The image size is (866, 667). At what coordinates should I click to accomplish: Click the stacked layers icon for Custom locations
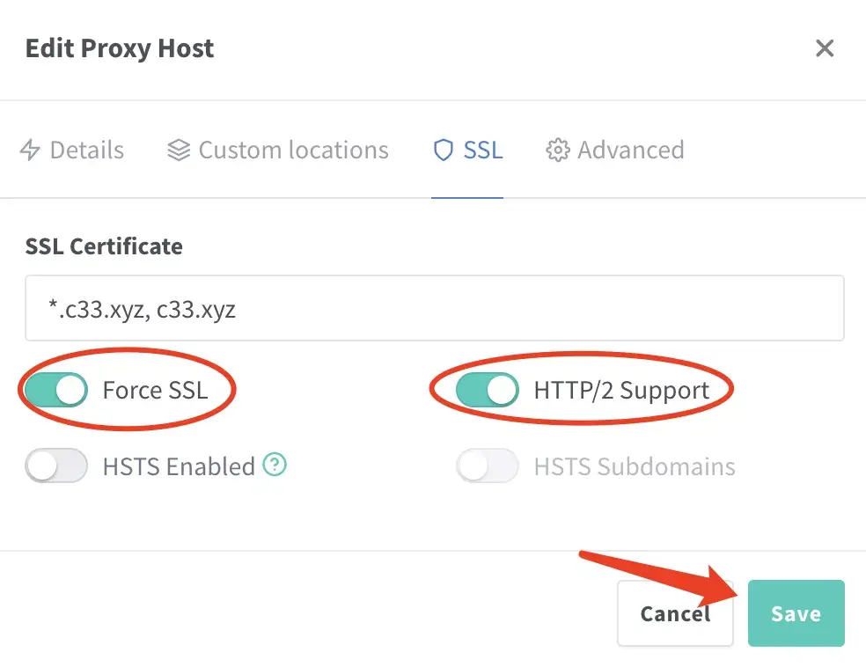(x=179, y=150)
